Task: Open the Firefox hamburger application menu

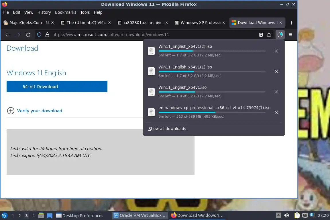Action: pyautogui.click(x=290, y=35)
